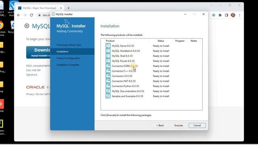Open a new Chrome tab with plus button
Screen dimensions: 258x145
[x=69, y=8]
